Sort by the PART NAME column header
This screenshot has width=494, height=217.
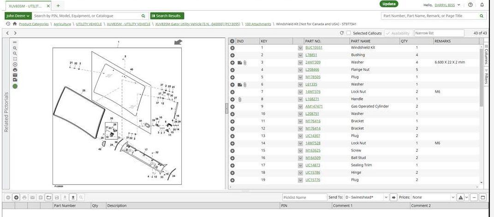point(361,41)
